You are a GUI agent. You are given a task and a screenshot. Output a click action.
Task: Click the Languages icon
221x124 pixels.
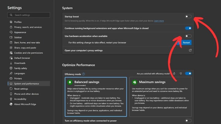coord(11,73)
